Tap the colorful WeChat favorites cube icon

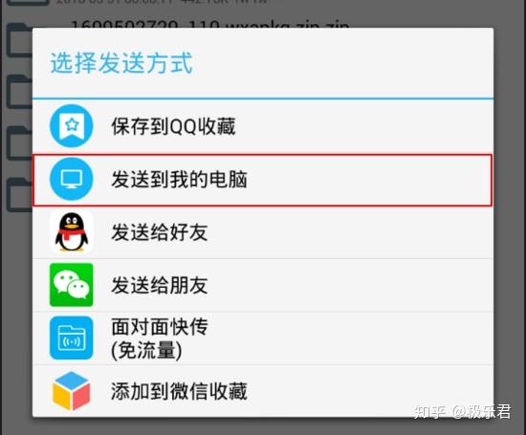click(x=72, y=391)
